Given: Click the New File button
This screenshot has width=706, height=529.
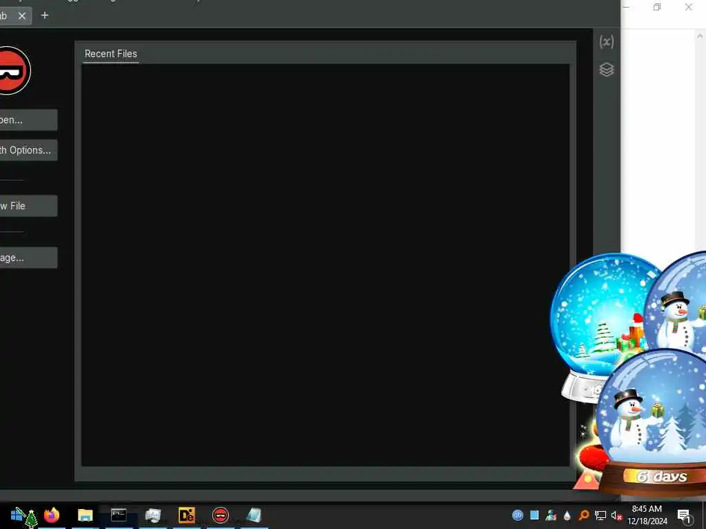Looking at the screenshot, I should pos(28,206).
